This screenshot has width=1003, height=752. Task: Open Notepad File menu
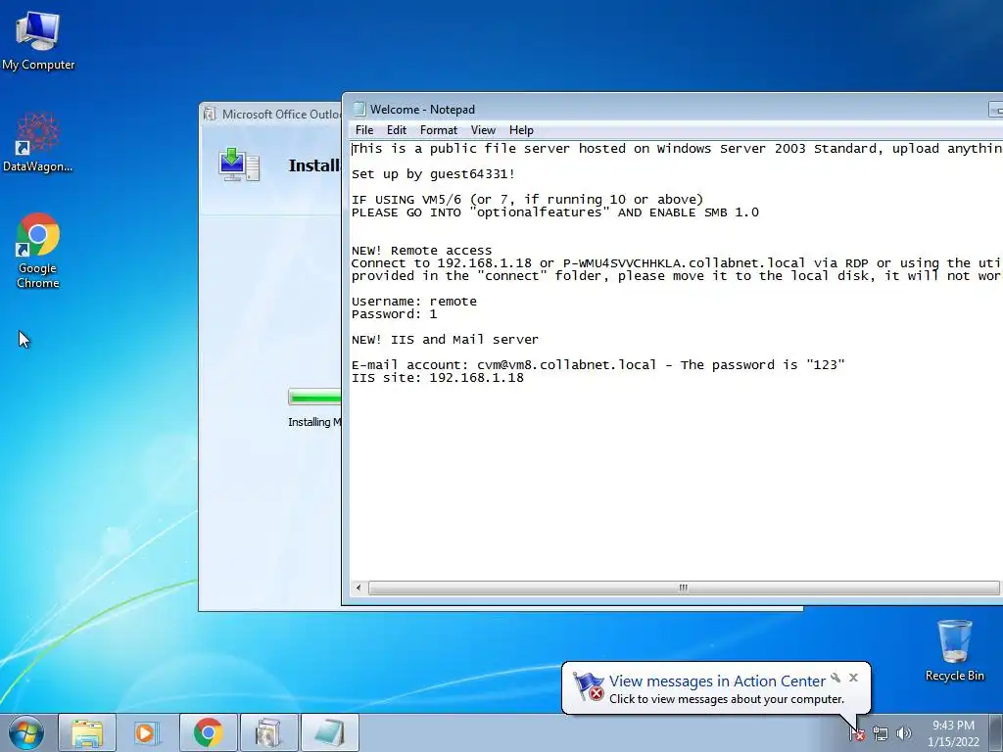tap(364, 130)
